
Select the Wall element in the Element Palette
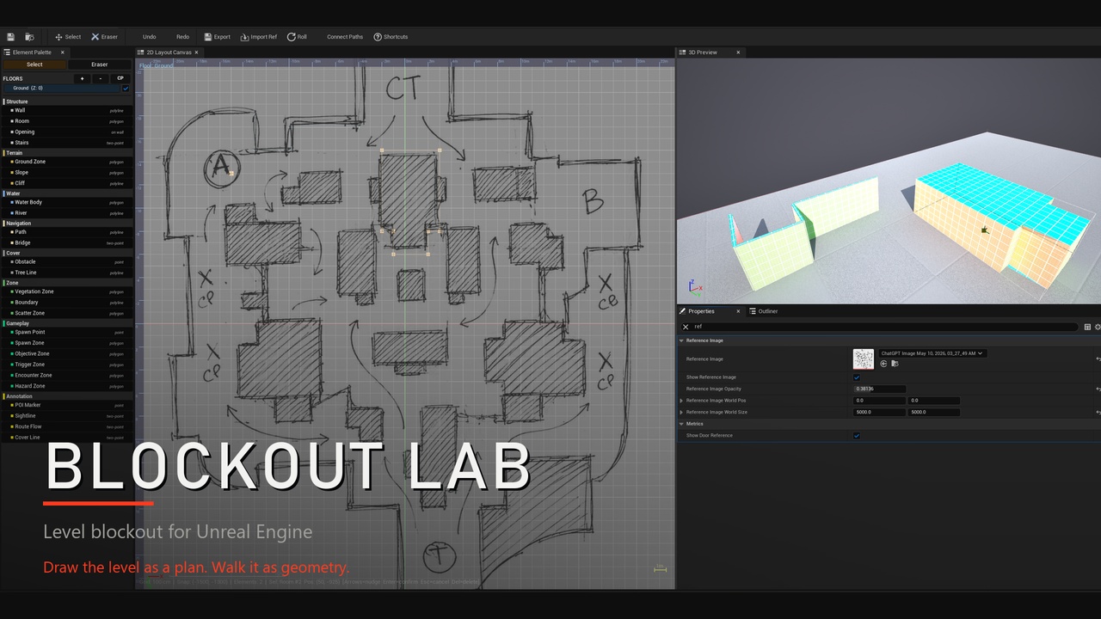[67, 110]
